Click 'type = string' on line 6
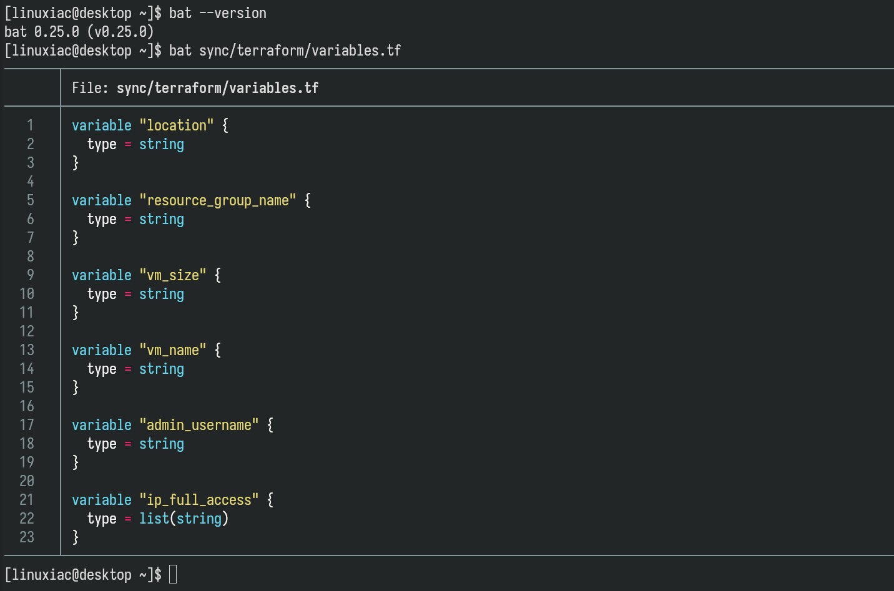This screenshot has width=894, height=591. pyautogui.click(x=135, y=219)
